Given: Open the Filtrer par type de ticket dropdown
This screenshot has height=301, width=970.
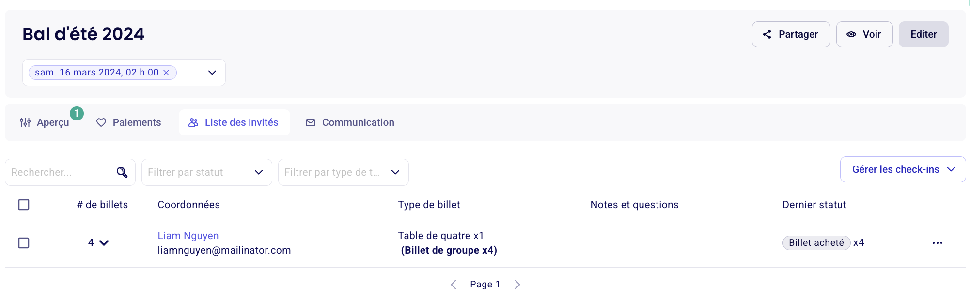Looking at the screenshot, I should (344, 172).
